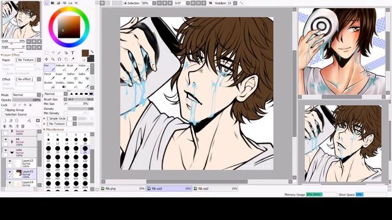Select the Text tool
Image resolution: width=392 pixels, height=220 pixels.
click(x=72, y=53)
